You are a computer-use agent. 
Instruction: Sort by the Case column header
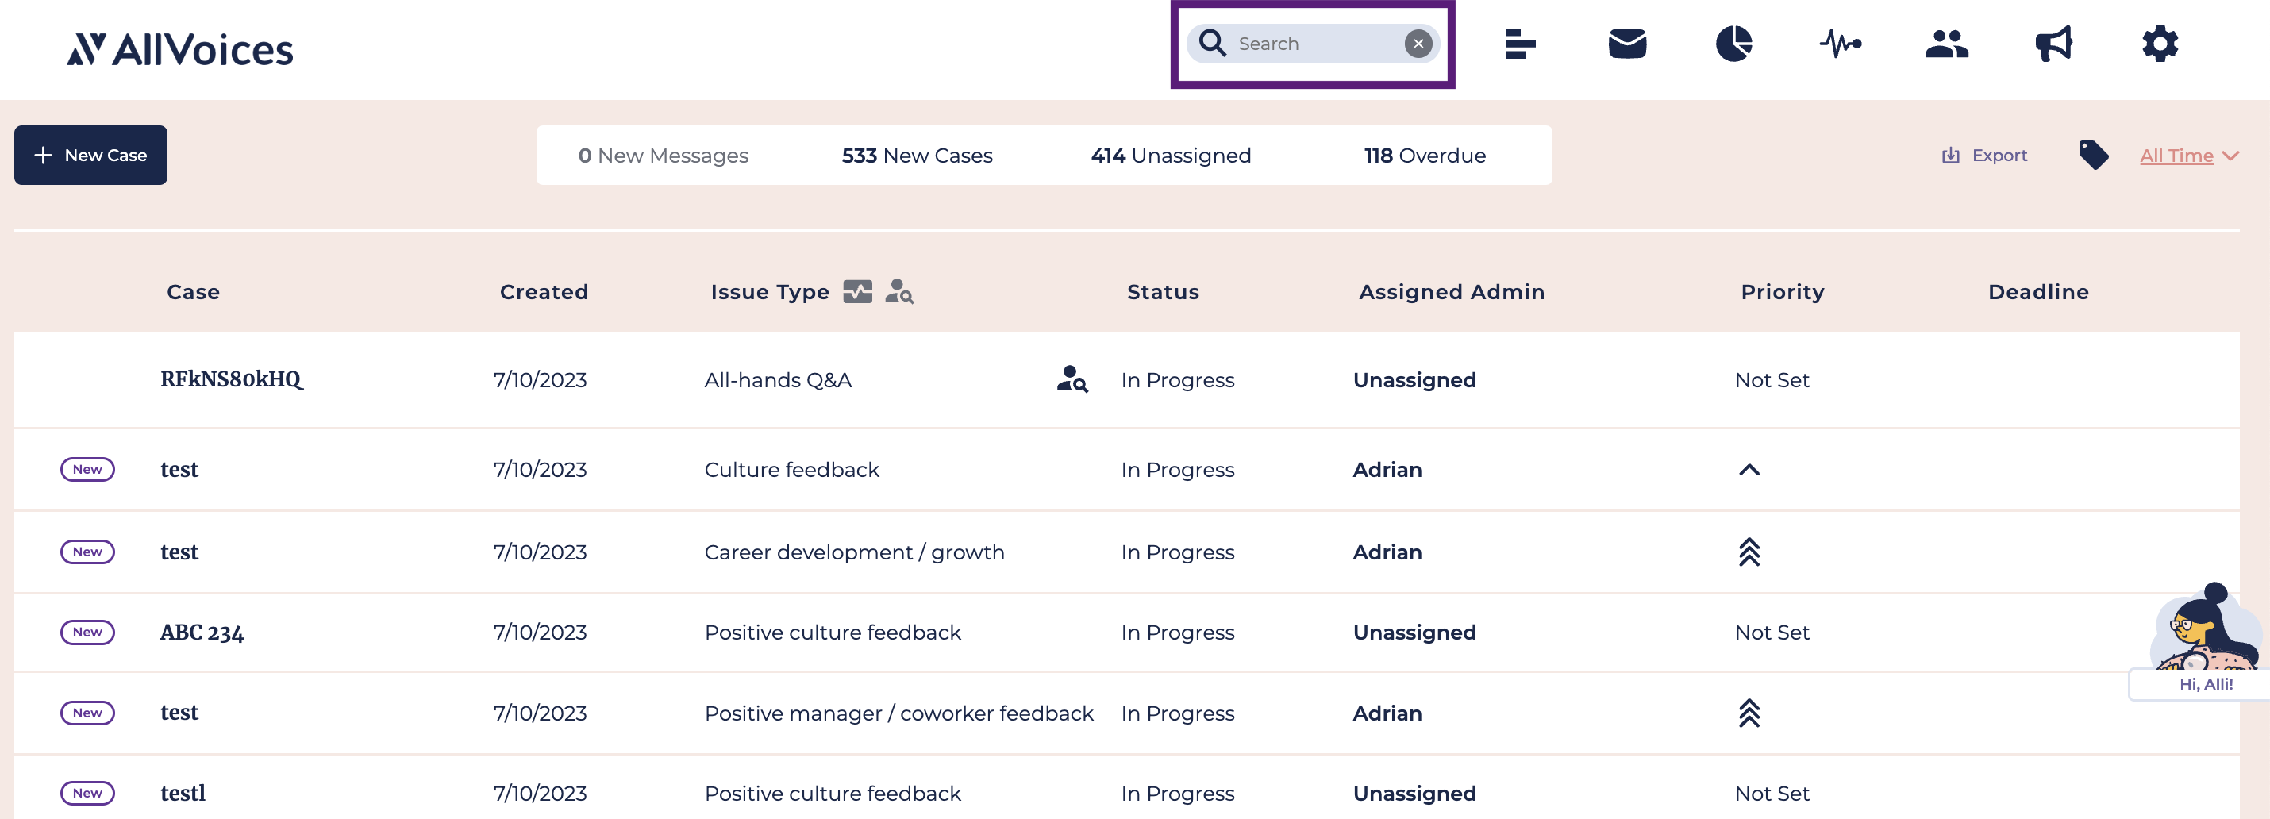pyautogui.click(x=193, y=291)
